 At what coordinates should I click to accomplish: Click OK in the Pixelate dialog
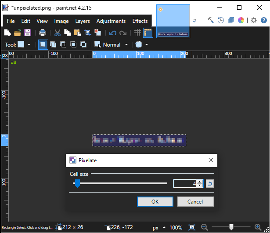tap(155, 201)
